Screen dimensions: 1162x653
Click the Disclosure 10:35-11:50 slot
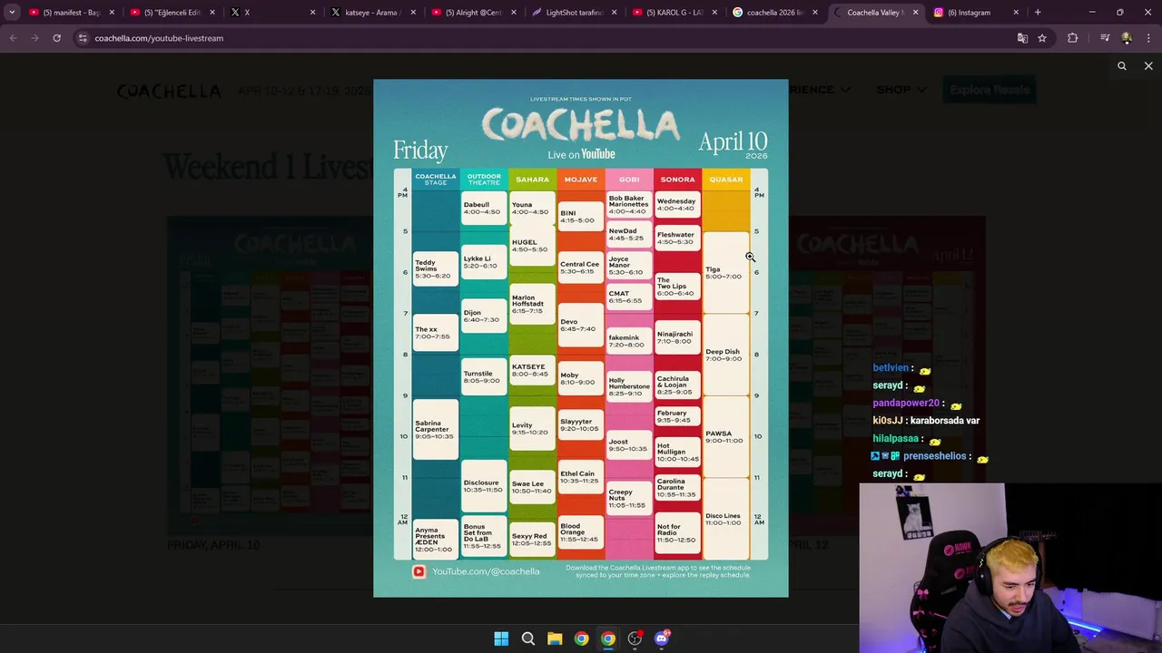(x=484, y=487)
